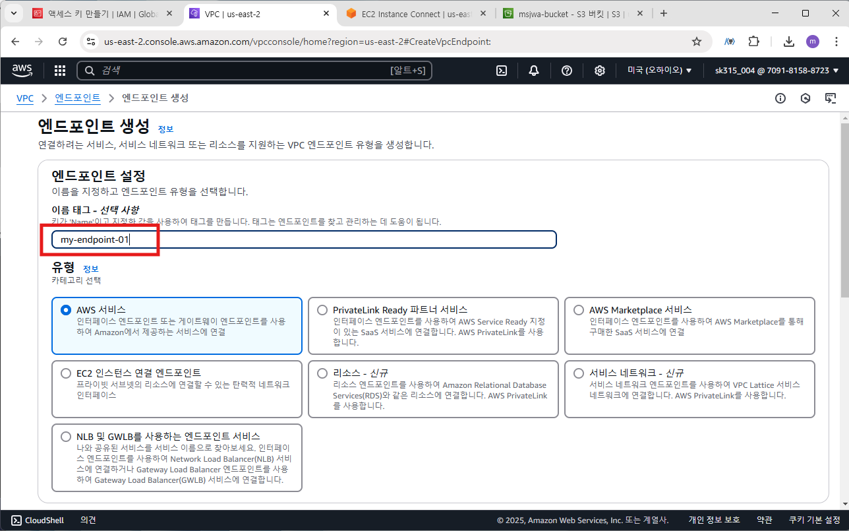The image size is (849, 531).
Task: Open CloudShell in the footer bar
Action: point(38,520)
